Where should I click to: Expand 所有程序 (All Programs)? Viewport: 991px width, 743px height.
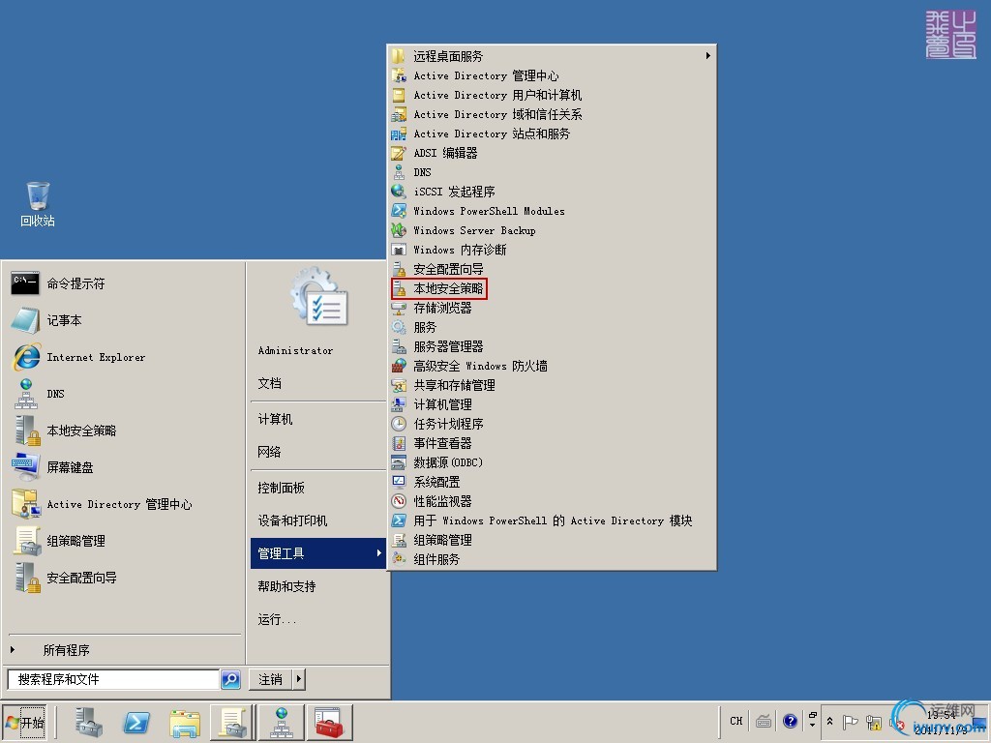point(123,650)
